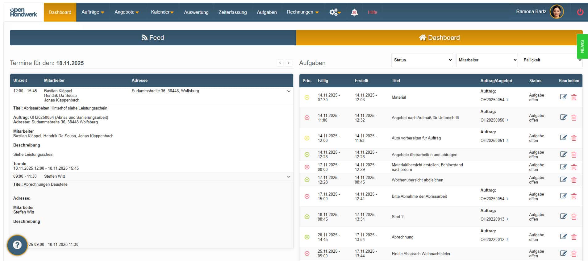Click the red power logout icon
This screenshot has height=261, width=588.
[x=580, y=12]
